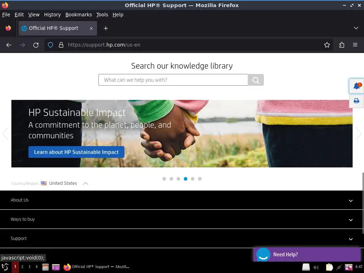Click Firefox window entry in taskbar
This screenshot has height=273, width=364.
96,267
